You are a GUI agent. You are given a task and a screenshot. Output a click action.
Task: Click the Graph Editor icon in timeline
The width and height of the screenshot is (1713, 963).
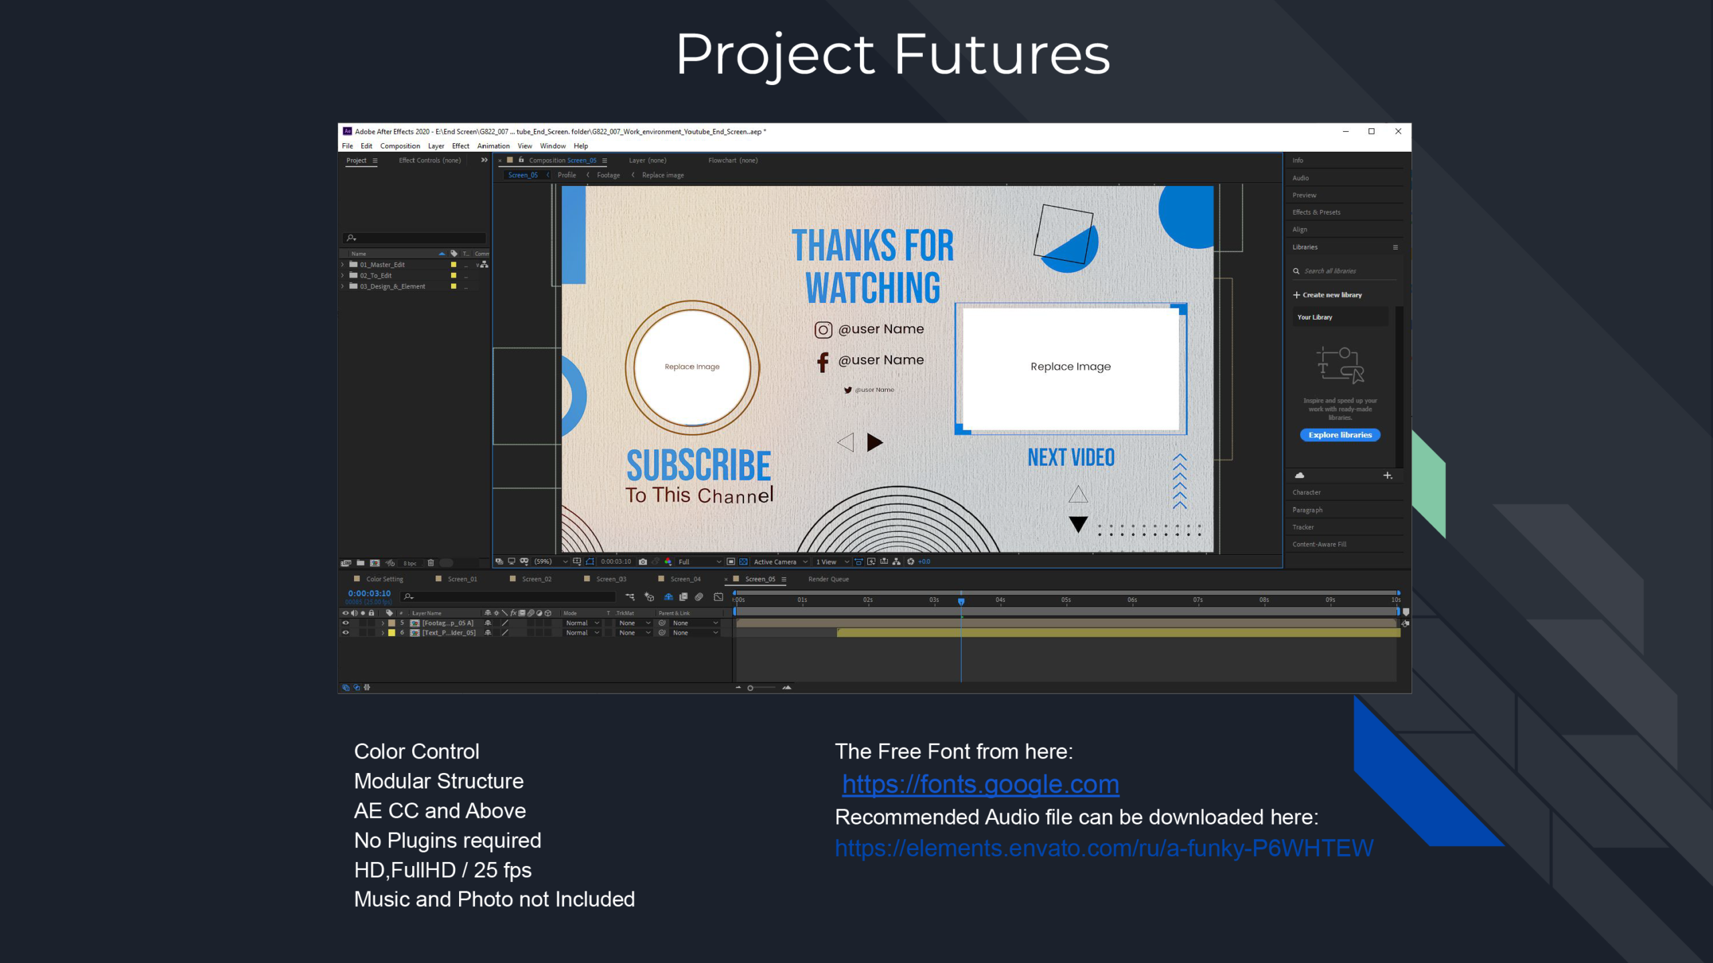tap(719, 597)
